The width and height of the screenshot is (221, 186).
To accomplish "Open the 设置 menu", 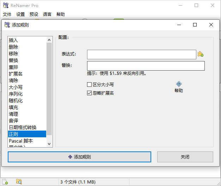I will tap(20, 14).
